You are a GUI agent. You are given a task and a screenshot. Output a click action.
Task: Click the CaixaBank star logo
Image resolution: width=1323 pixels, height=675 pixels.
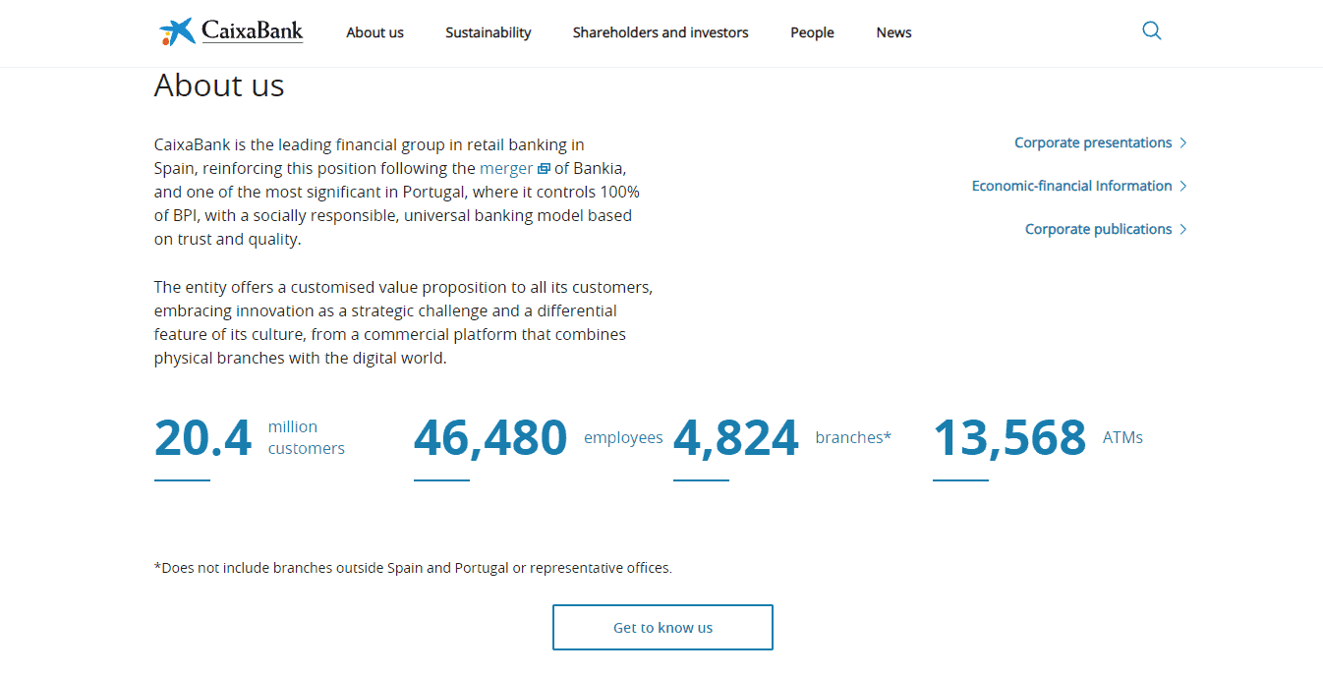[x=178, y=31]
